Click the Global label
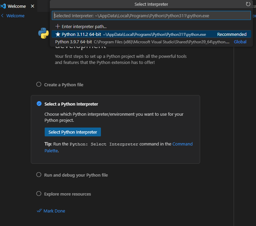 pyautogui.click(x=240, y=42)
